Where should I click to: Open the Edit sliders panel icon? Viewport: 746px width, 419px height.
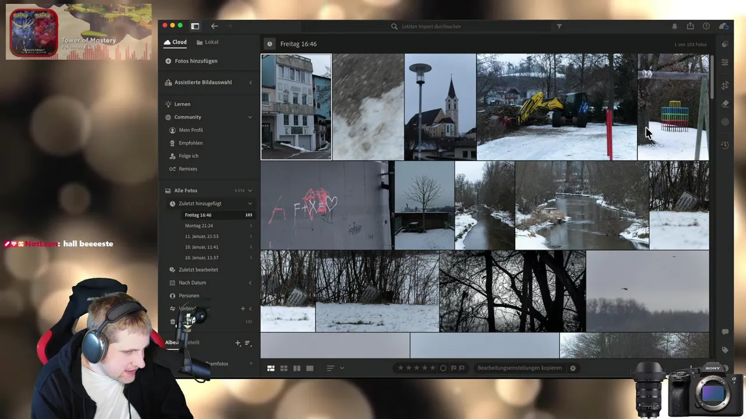(x=725, y=62)
